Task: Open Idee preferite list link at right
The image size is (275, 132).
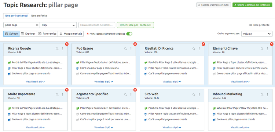Action: [x=259, y=25]
